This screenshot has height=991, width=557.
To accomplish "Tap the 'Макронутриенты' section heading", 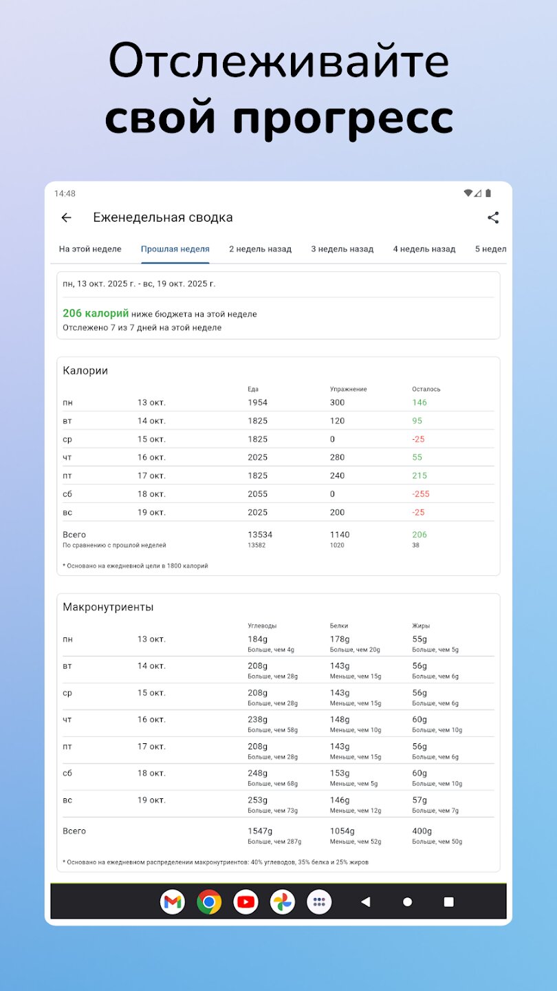I will click(108, 607).
